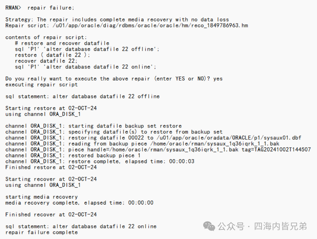Click the repair script path reco_1849786963.hm
The width and height of the screenshot is (317, 239).
pos(150,26)
